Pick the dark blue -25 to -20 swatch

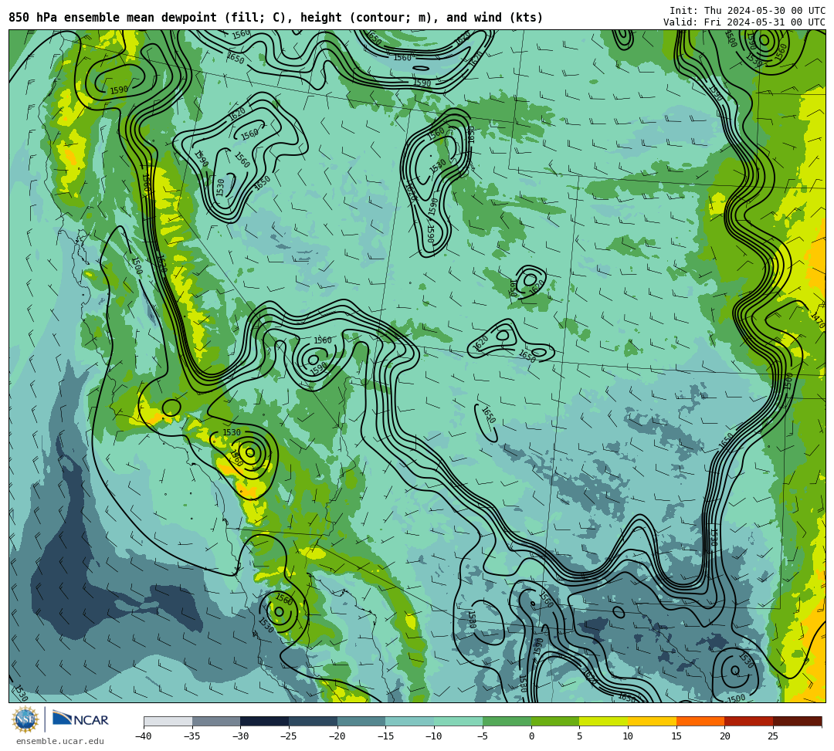[314, 721]
